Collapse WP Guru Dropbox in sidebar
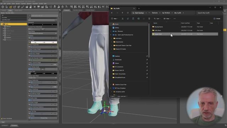The height and width of the screenshot is (128, 227). tap(111, 88)
